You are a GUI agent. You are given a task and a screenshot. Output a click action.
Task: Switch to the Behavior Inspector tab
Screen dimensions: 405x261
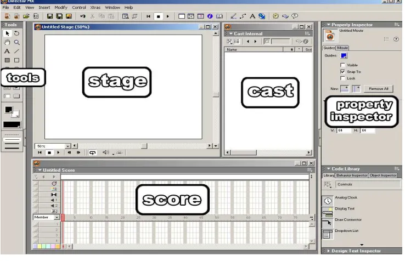(x=352, y=175)
